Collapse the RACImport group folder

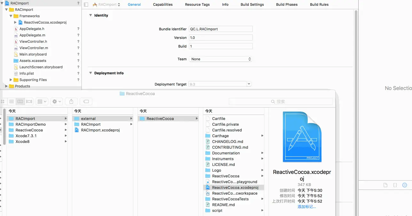click(6, 10)
